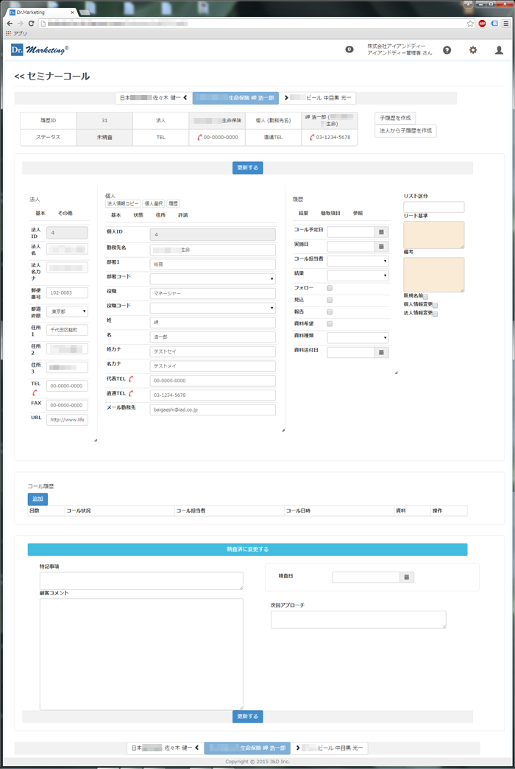Open the settings gear icon in header
Screen dimensions: 515x769
(x=473, y=50)
